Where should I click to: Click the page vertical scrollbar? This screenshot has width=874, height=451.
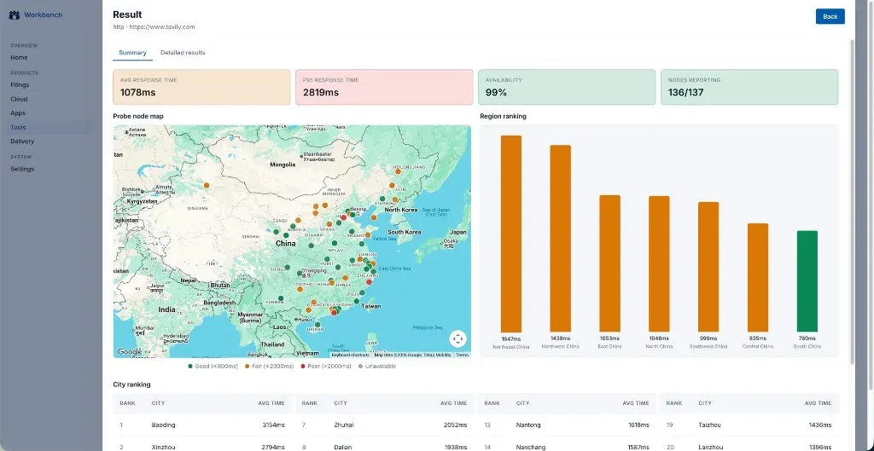851,200
